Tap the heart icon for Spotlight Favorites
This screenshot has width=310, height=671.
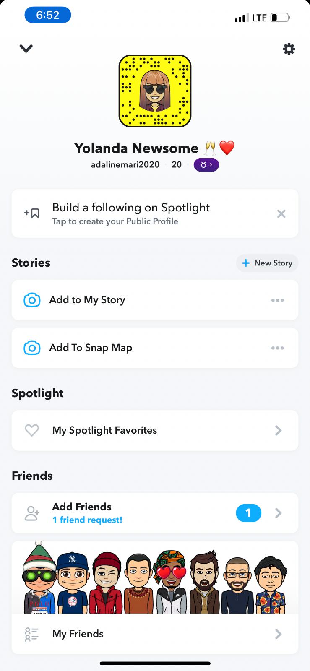tap(32, 430)
